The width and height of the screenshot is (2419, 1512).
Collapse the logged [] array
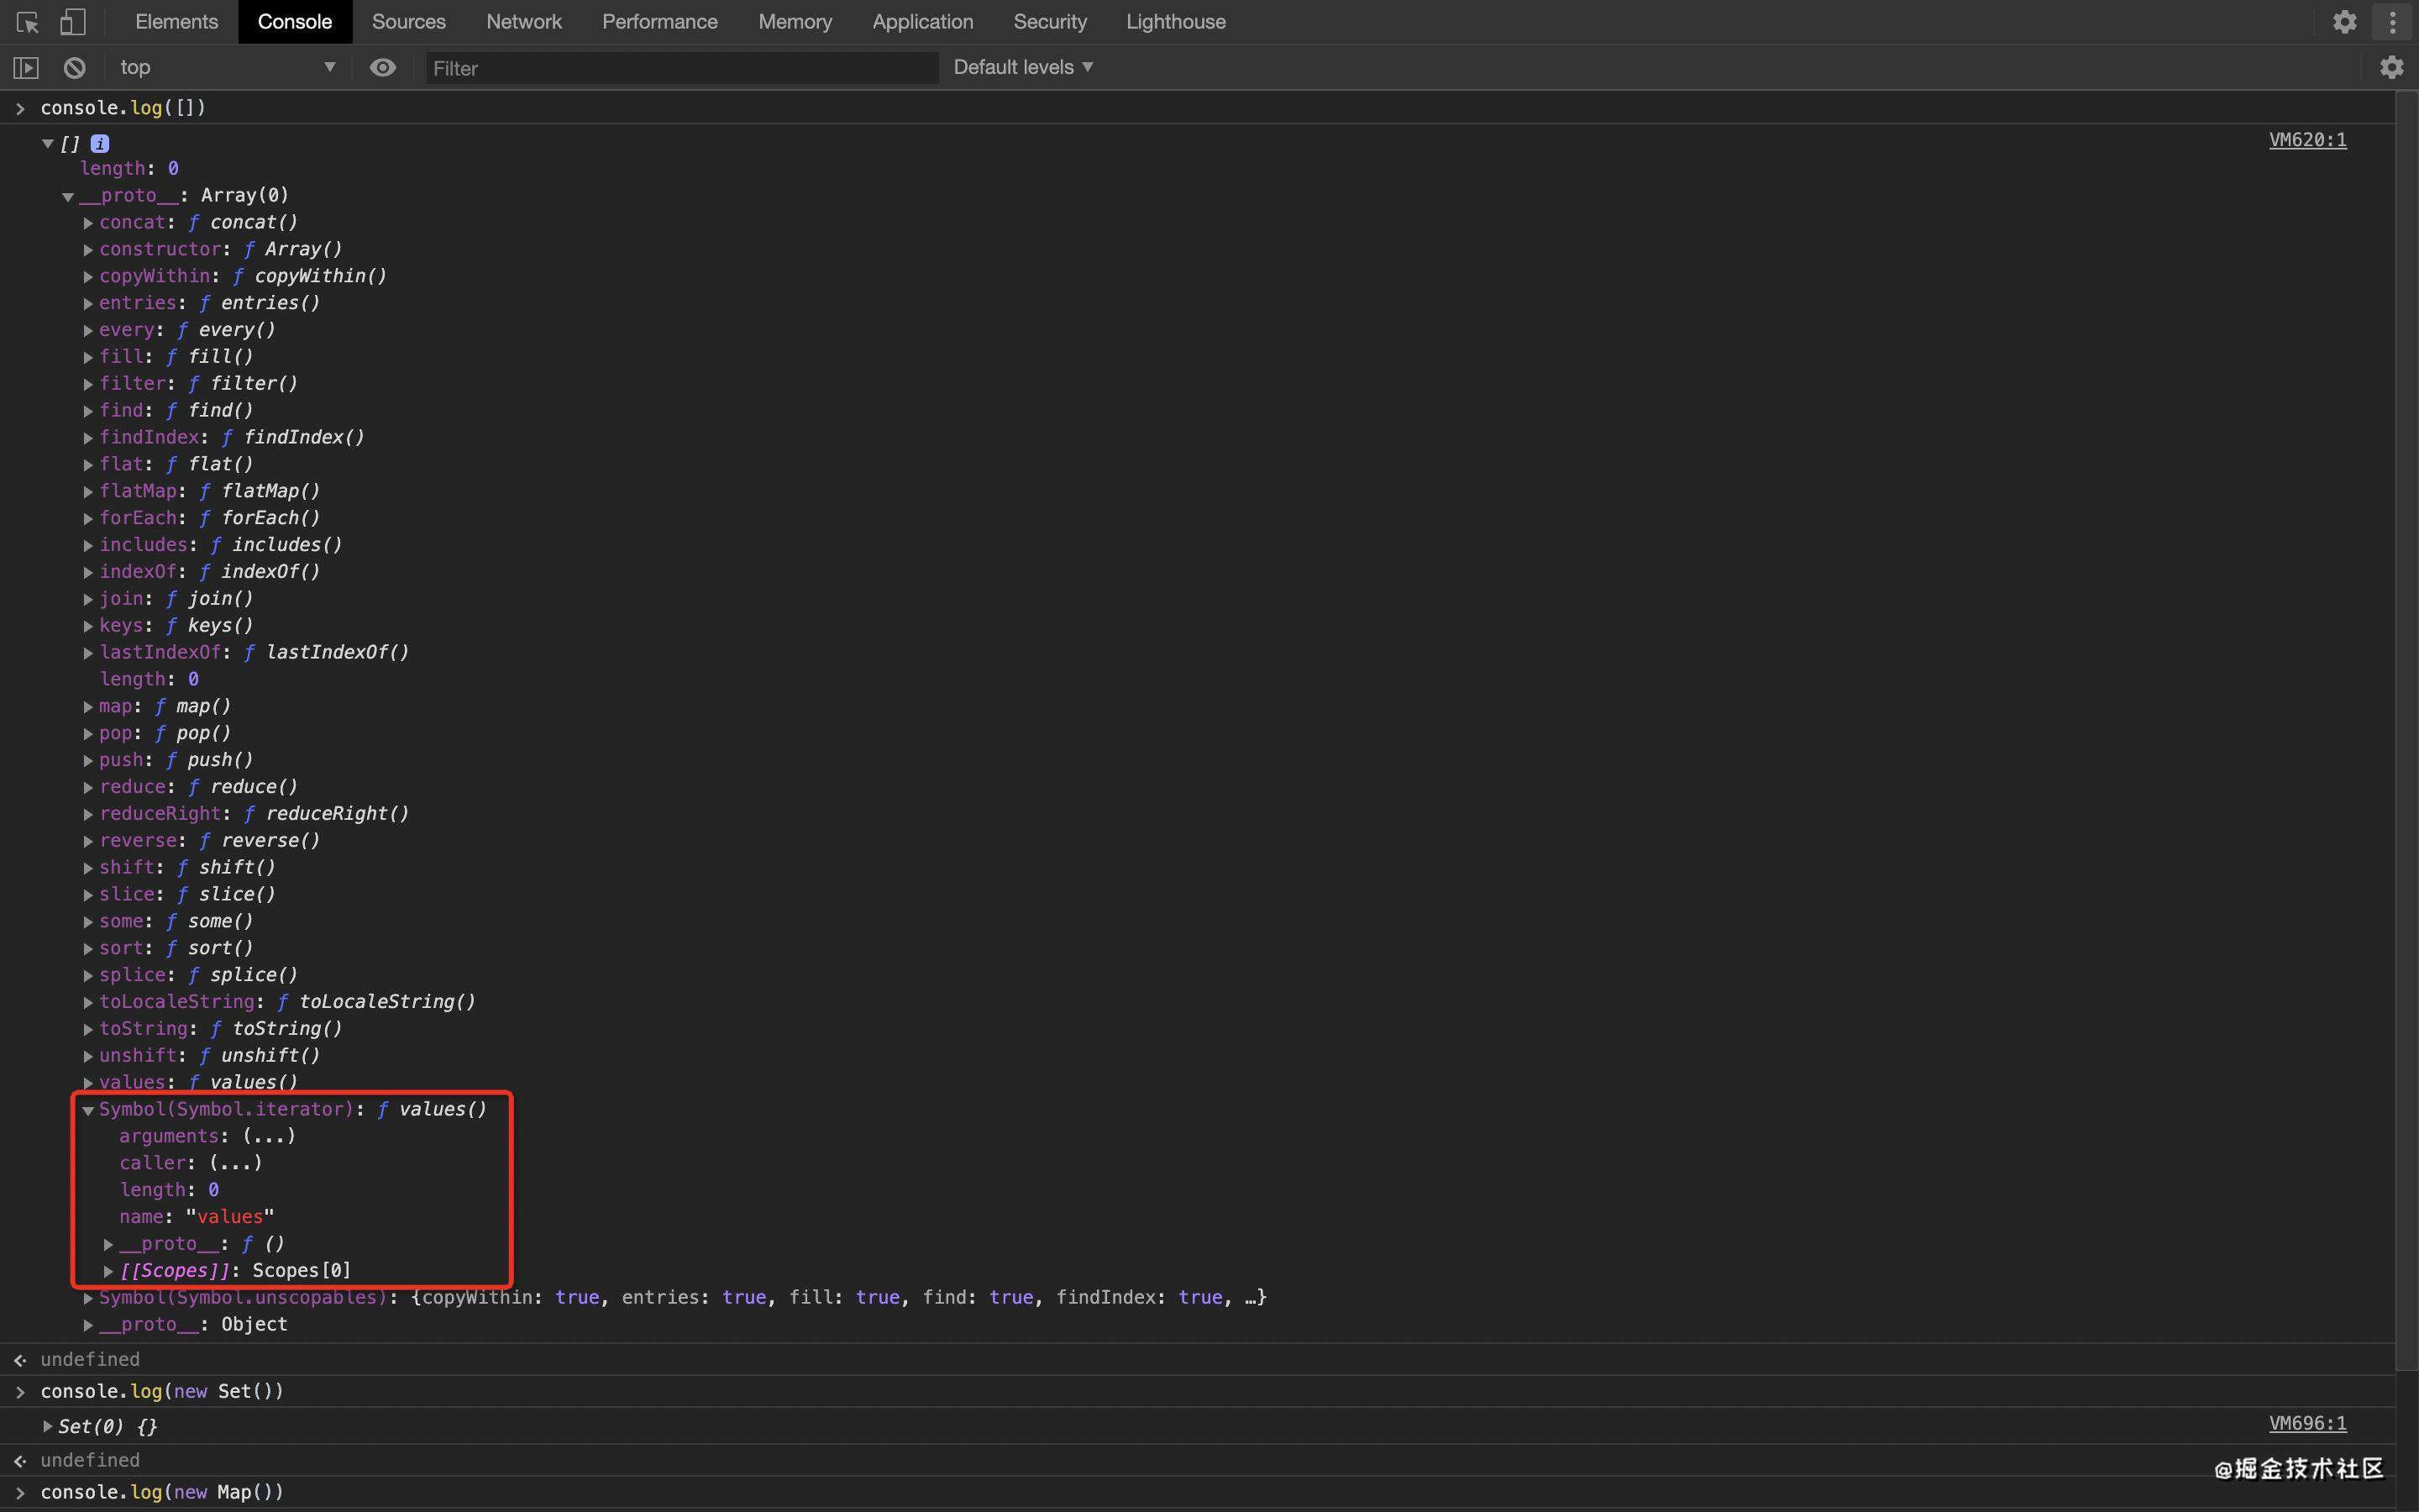click(x=47, y=144)
